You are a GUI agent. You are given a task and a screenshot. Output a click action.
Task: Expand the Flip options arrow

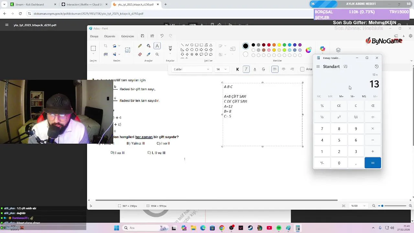pyautogui.click(x=119, y=54)
